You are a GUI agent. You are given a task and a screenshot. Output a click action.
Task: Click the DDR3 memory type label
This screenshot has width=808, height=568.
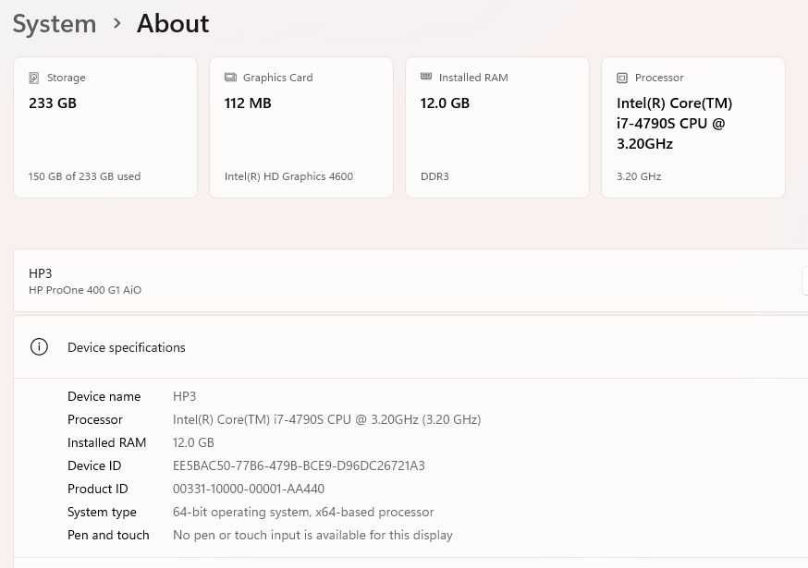coord(435,176)
